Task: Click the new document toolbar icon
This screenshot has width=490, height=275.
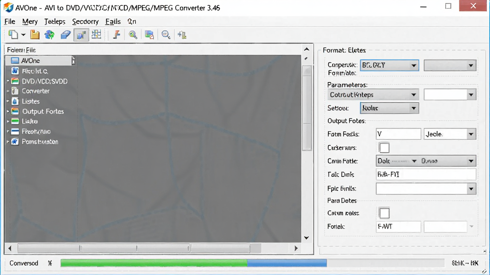Action: (13, 34)
